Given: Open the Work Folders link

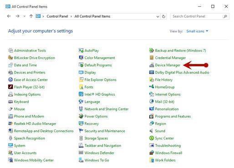Looking at the screenshot, I should (x=165, y=160).
